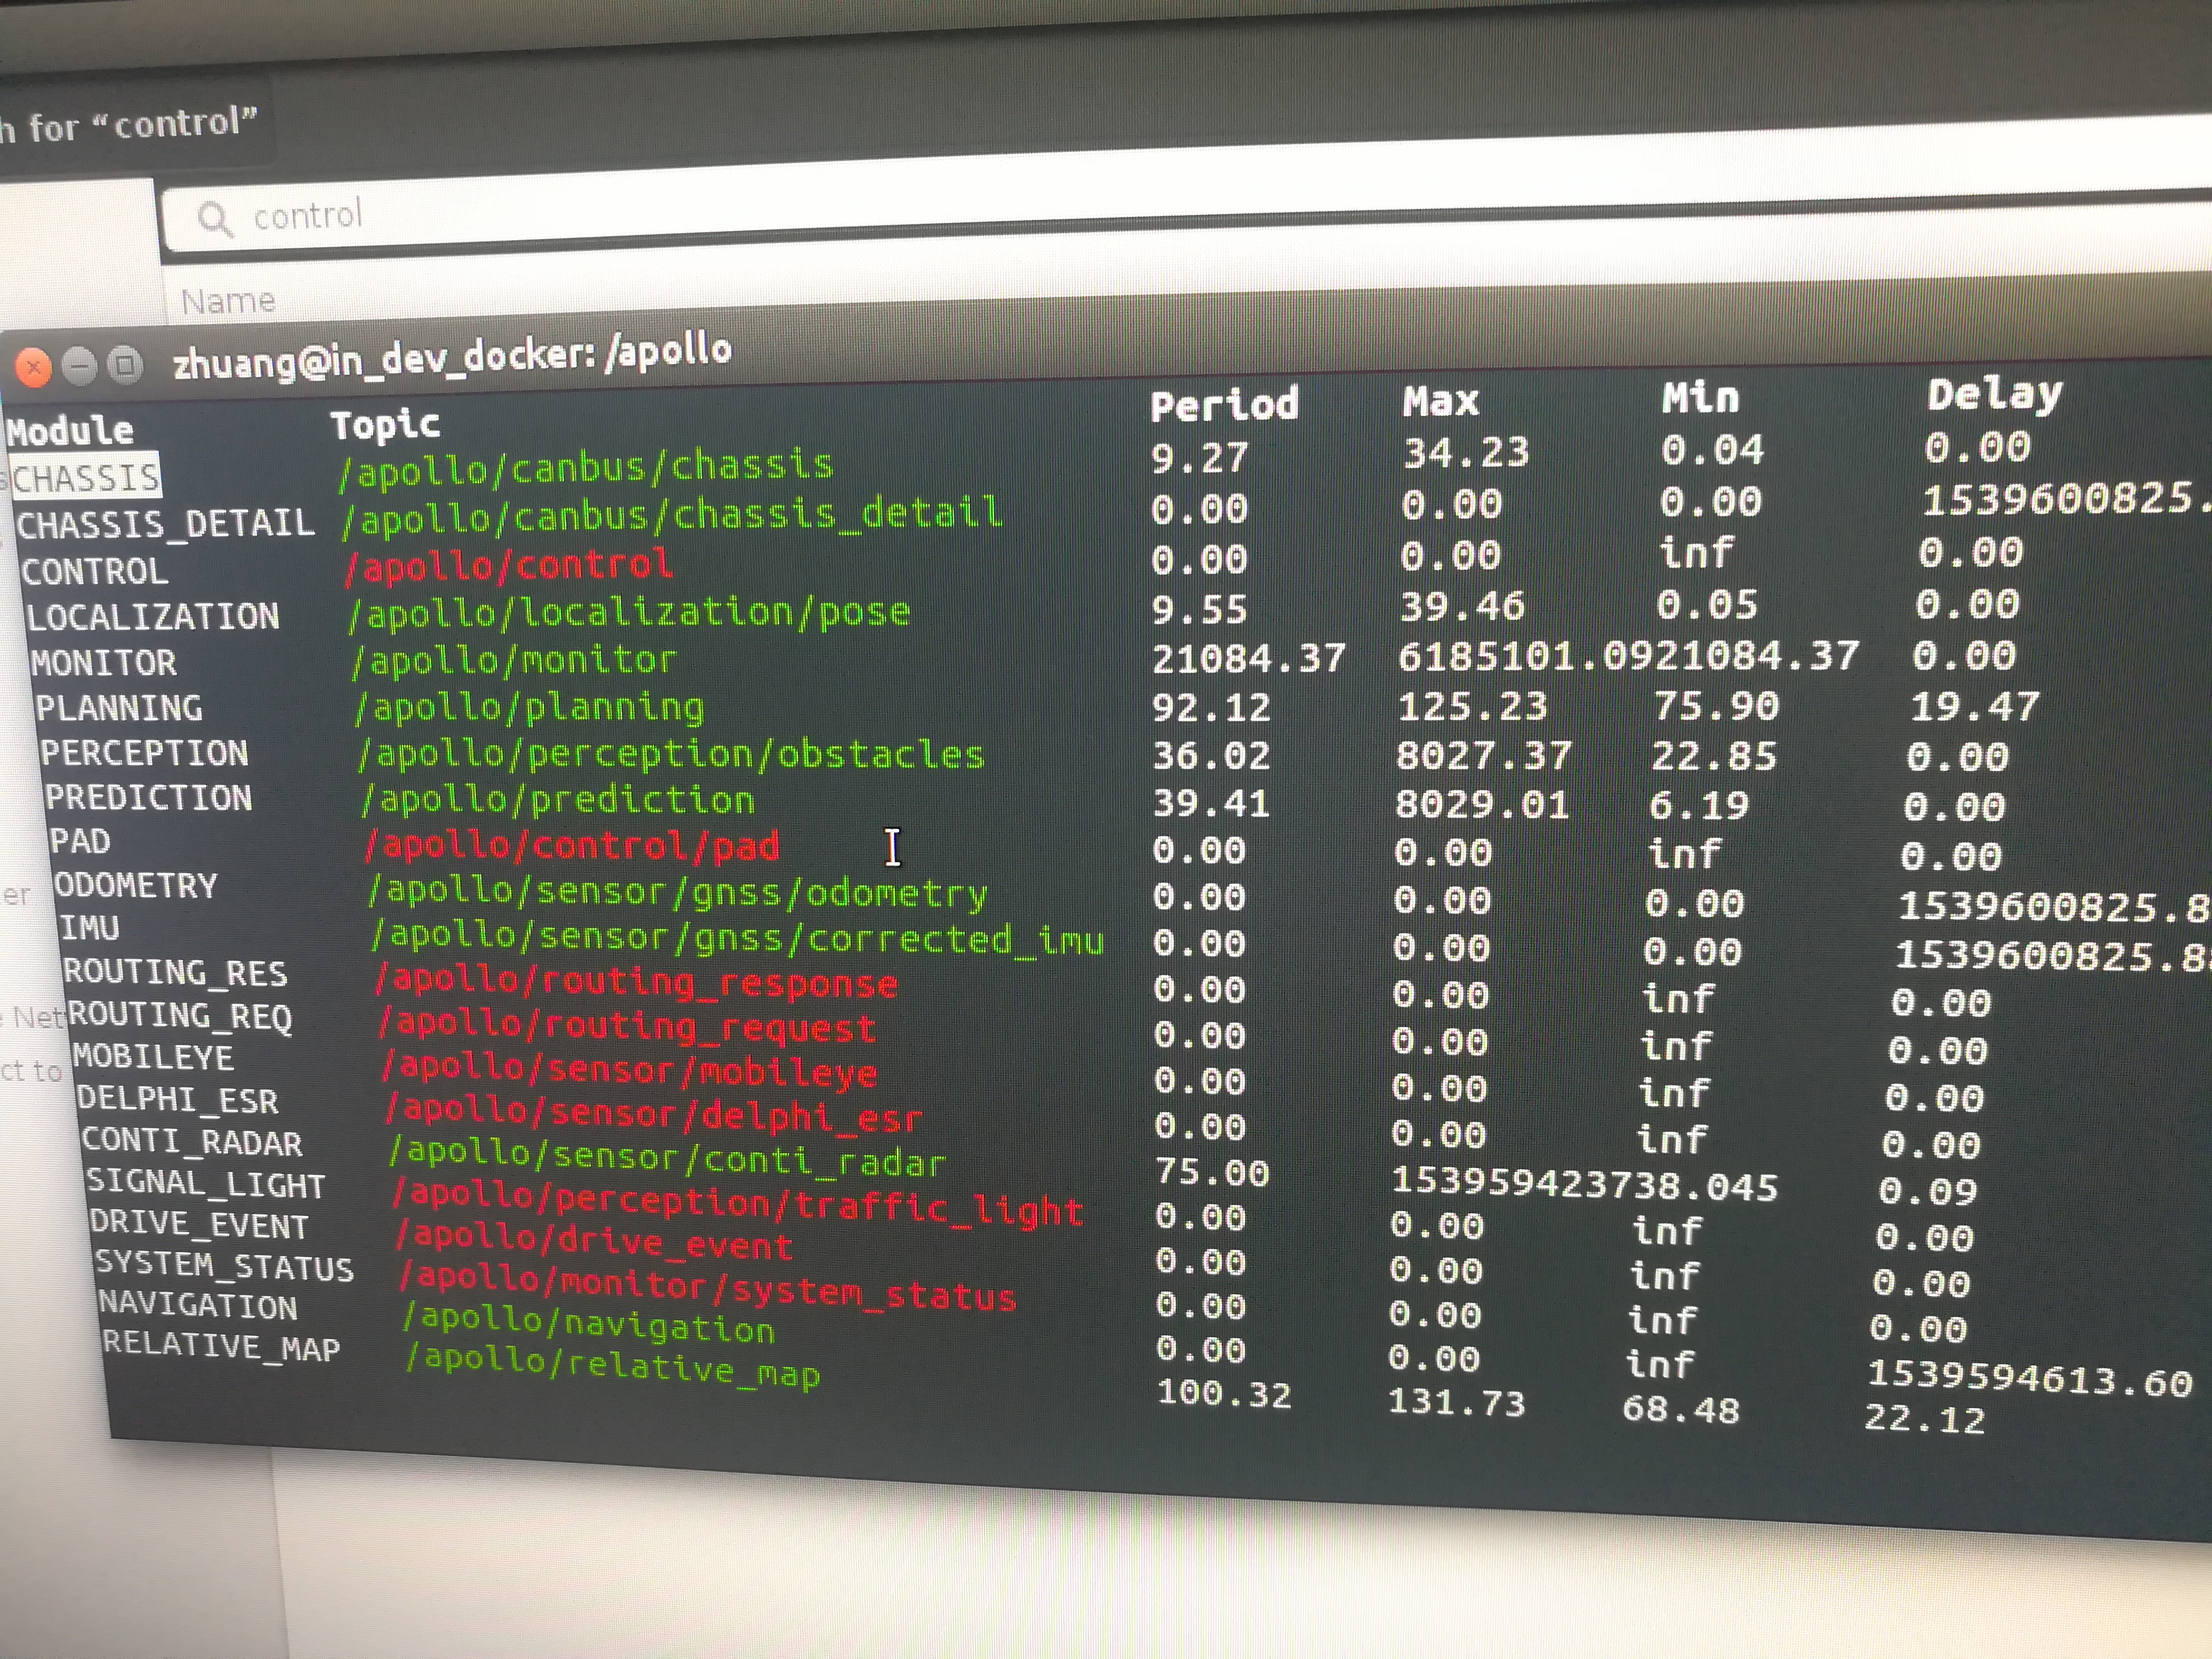Click the /apollo/sensor/gnss/corrected_imu topic

738,937
